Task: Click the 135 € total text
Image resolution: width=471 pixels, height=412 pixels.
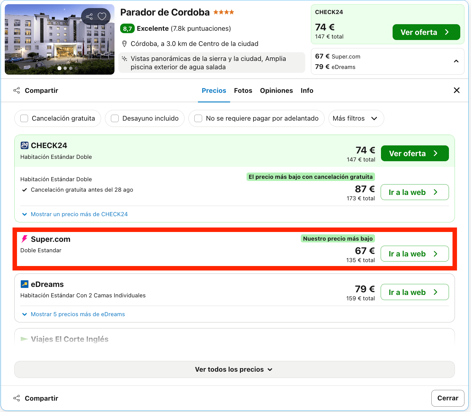Action: (x=360, y=260)
